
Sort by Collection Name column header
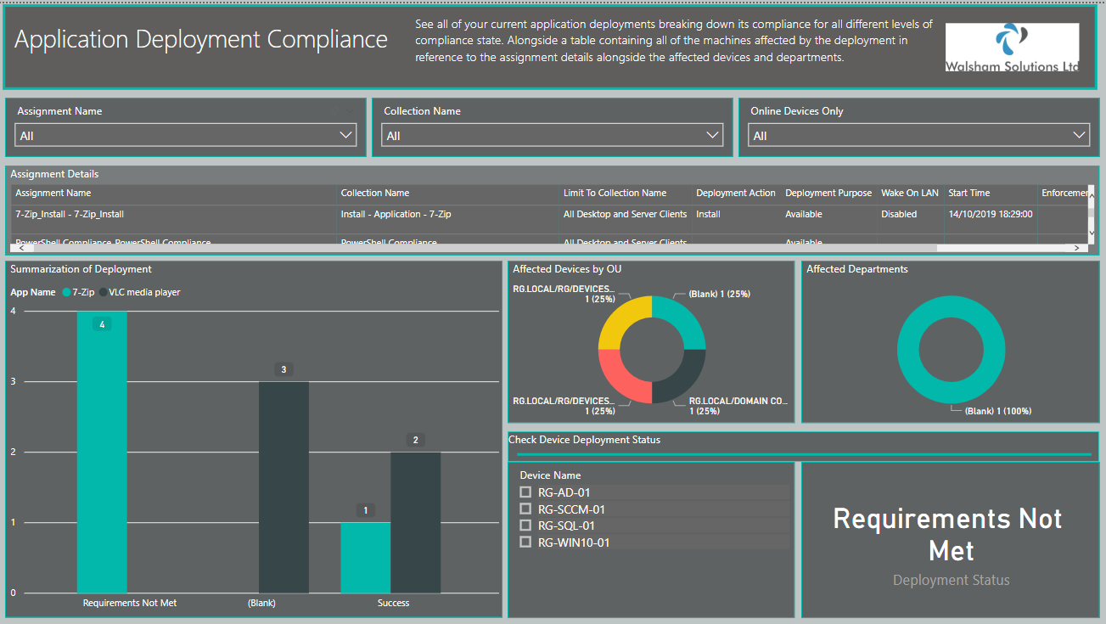pyautogui.click(x=375, y=193)
